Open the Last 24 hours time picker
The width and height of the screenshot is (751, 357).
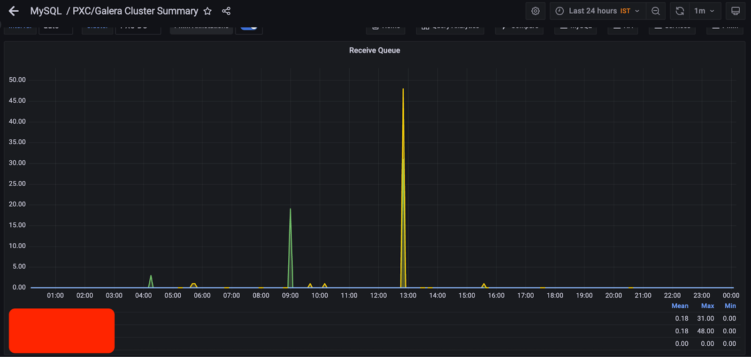coord(598,11)
